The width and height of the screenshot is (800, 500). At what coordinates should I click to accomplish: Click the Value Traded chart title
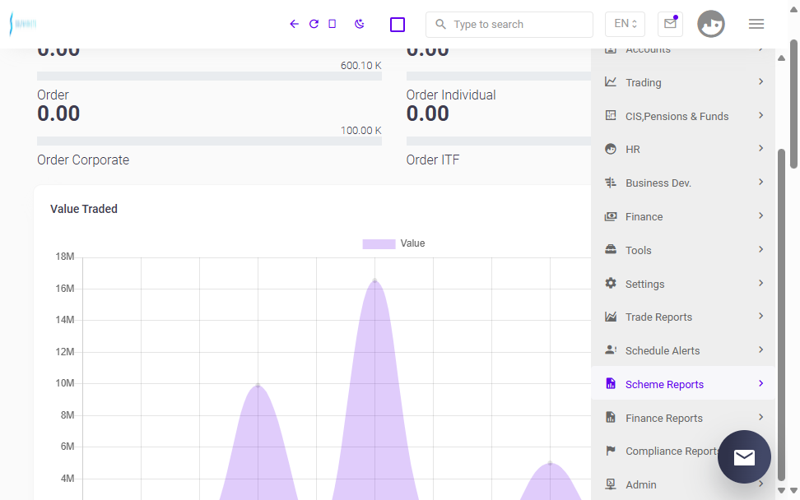[84, 209]
